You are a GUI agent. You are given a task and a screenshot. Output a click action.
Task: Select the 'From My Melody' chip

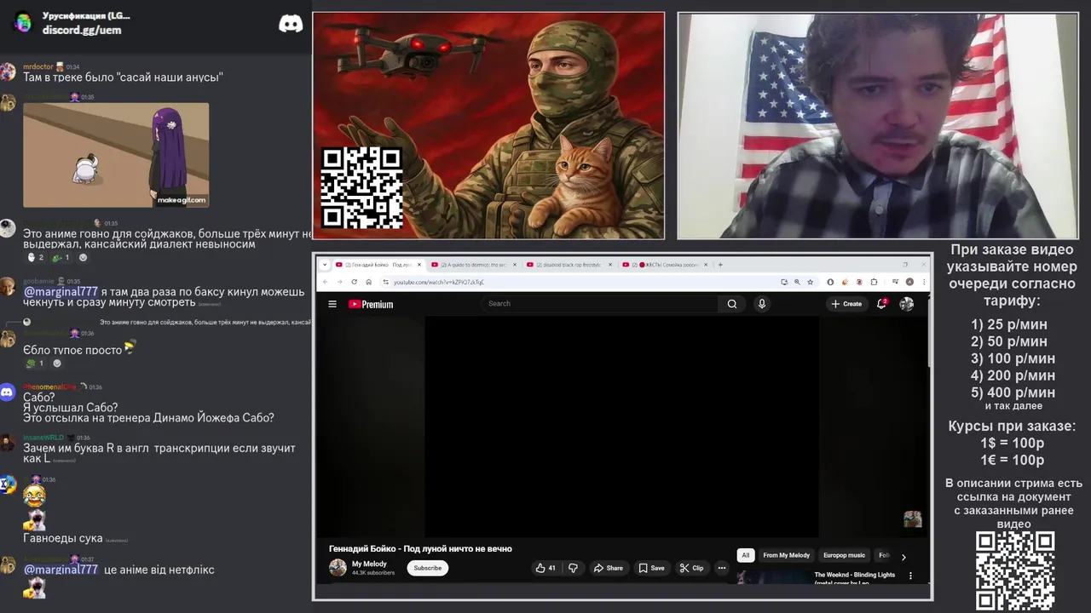point(787,556)
